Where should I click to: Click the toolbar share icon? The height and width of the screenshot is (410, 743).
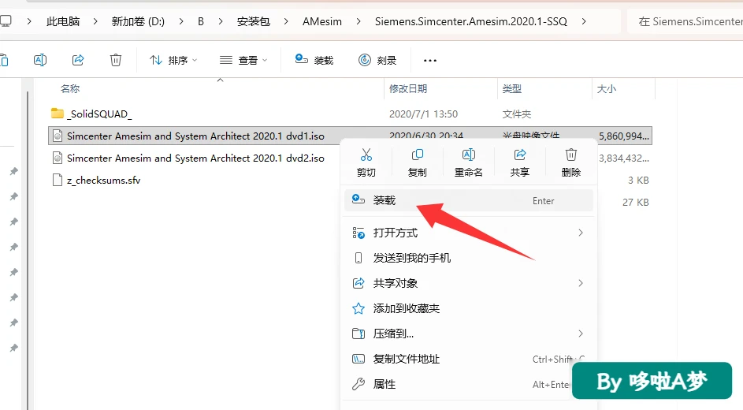tap(78, 60)
